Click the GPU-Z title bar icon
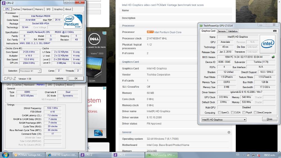This screenshot has width=281, height=158. point(201,26)
